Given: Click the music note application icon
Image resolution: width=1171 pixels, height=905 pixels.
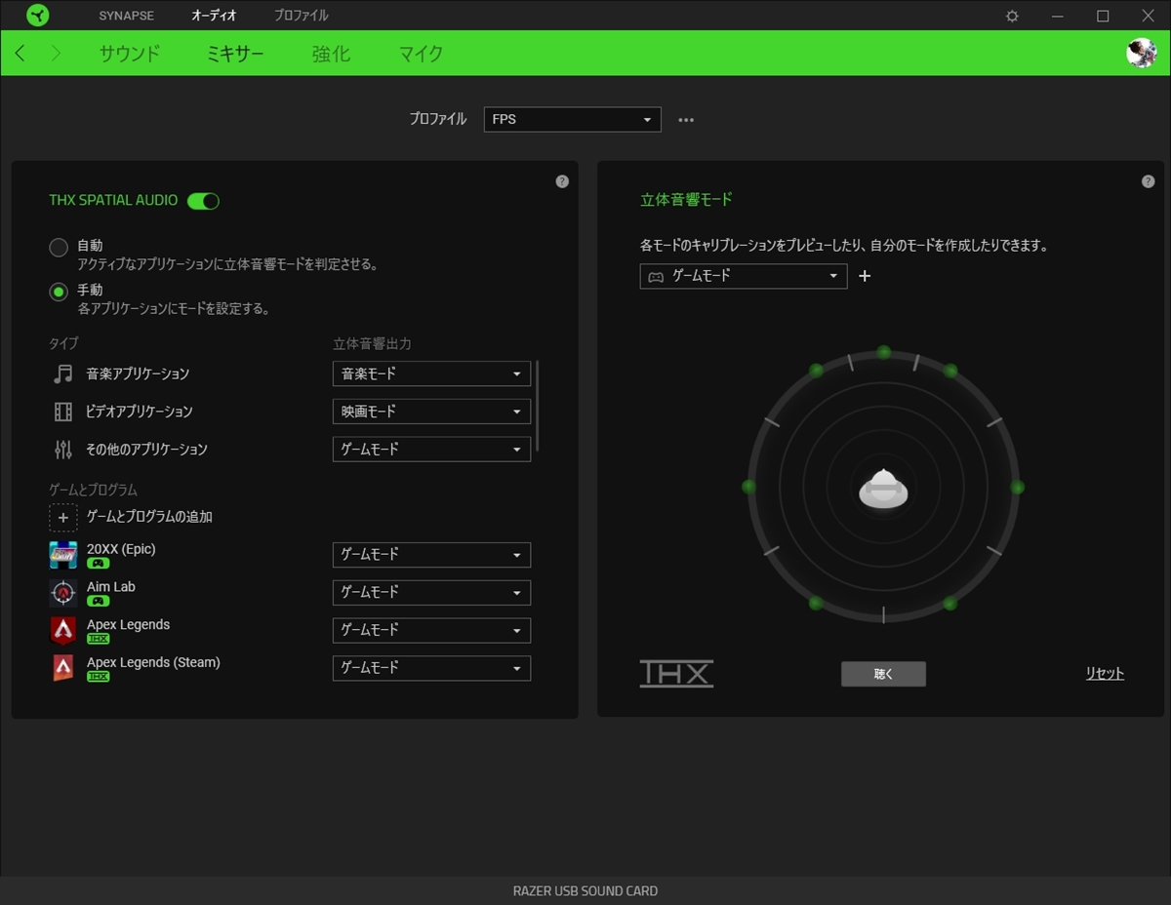Looking at the screenshot, I should pyautogui.click(x=63, y=374).
